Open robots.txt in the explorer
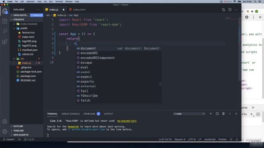The height and width of the screenshot is (148, 264). (28, 54)
